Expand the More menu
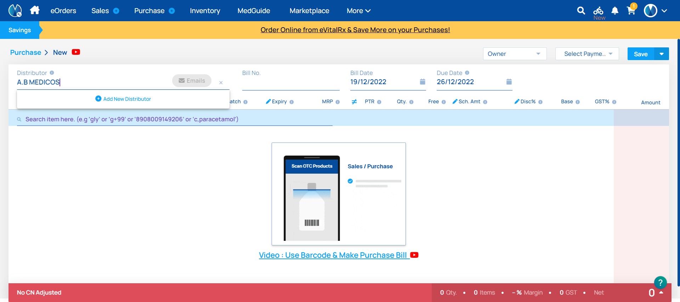The image size is (680, 302). pos(358,11)
